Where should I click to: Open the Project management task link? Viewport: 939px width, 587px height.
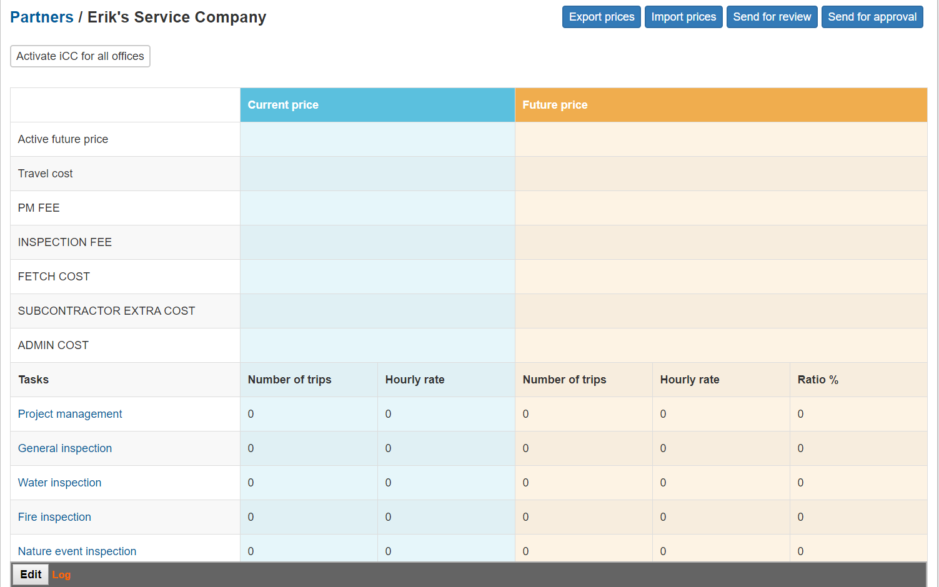(70, 414)
